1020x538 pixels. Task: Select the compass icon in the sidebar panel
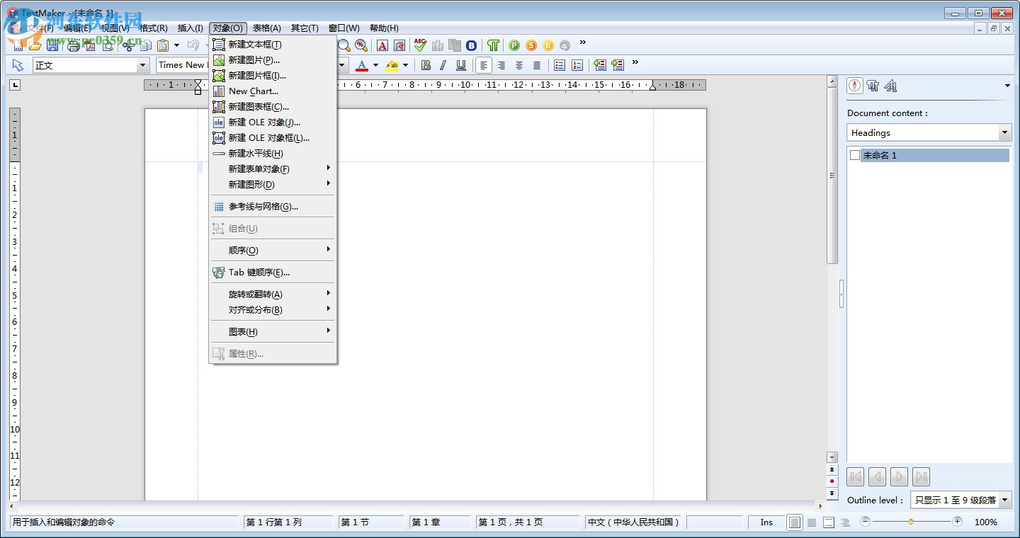[854, 86]
